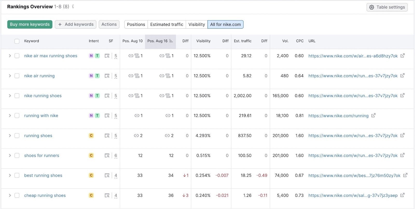Viewport: 415px width, 209px height.
Task: Click SF count 6 for shoes for runners
Action: coord(116,155)
